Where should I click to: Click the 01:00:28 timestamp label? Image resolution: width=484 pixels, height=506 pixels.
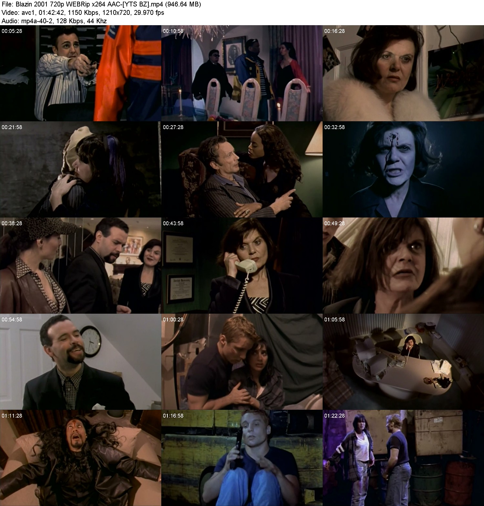[173, 320]
